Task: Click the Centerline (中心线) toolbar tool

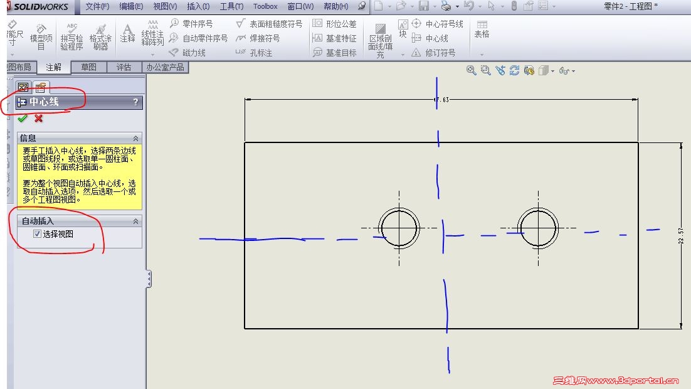Action: (x=430, y=38)
